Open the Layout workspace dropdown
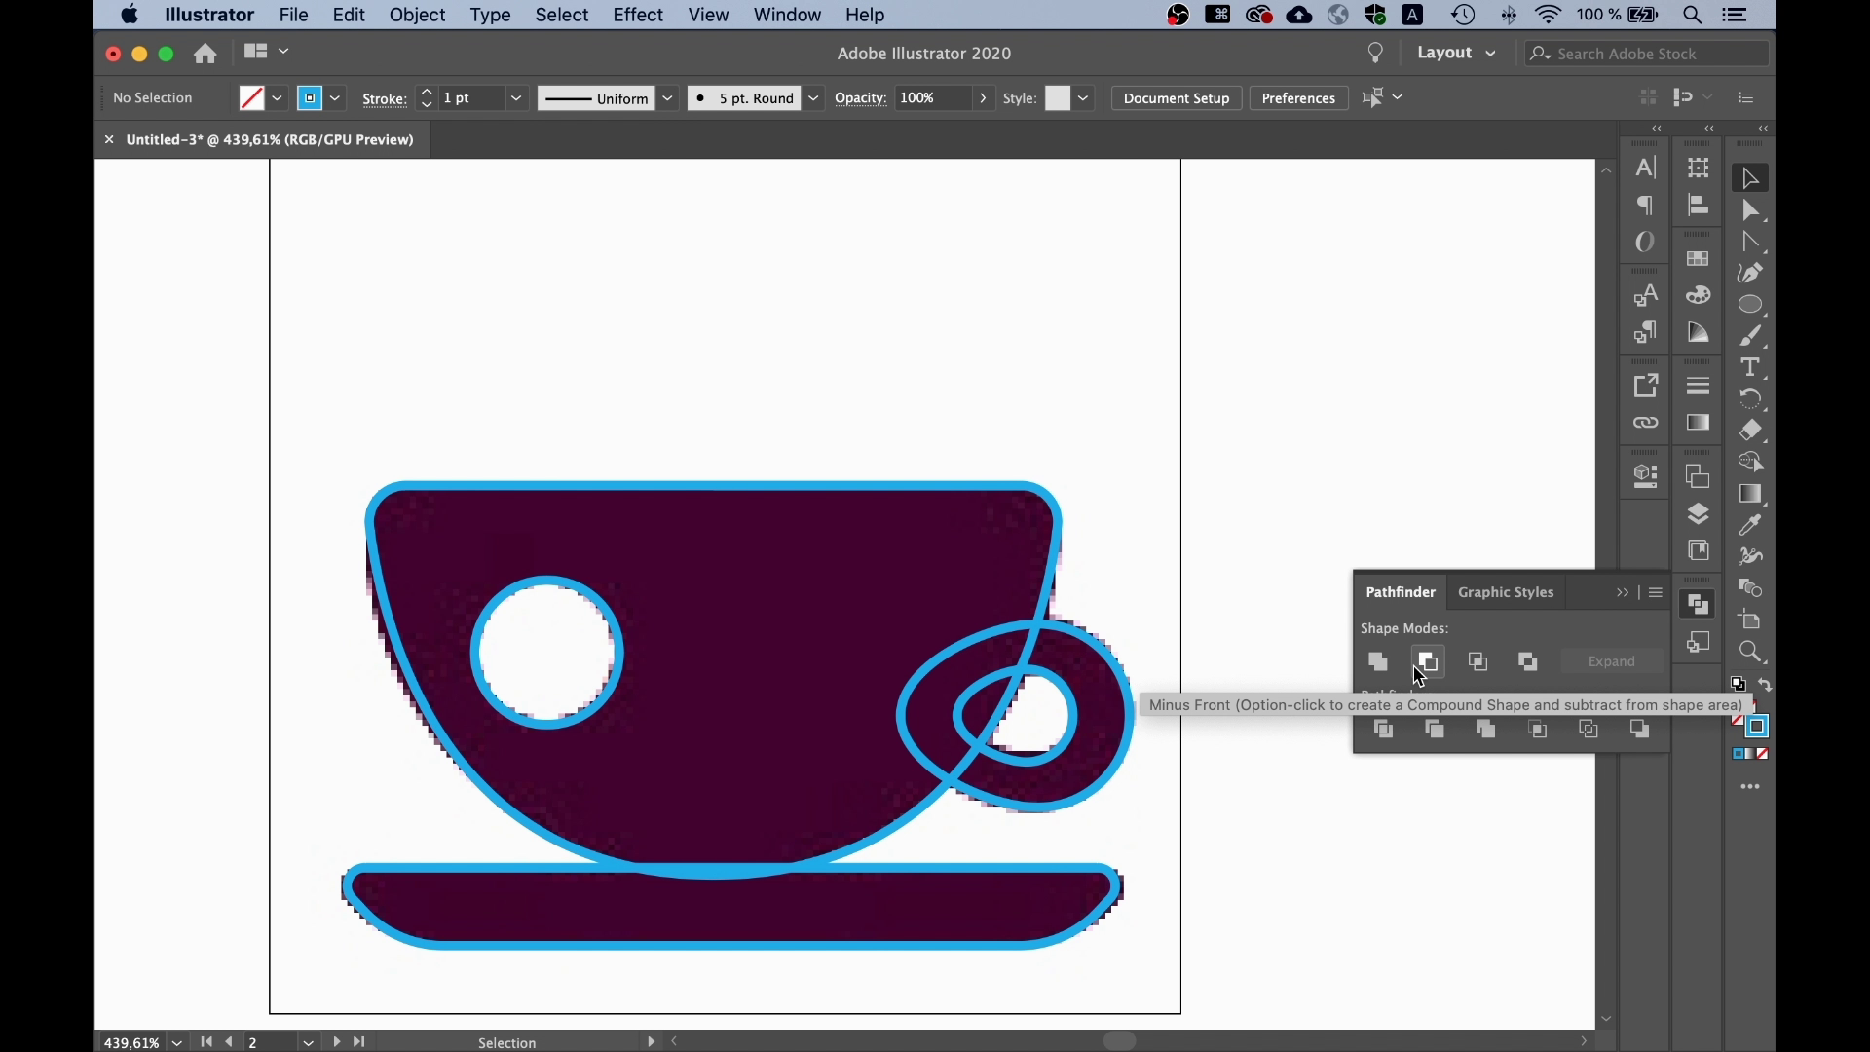 1456,54
